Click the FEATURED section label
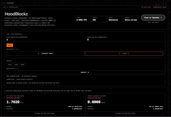 tap(10, 3)
